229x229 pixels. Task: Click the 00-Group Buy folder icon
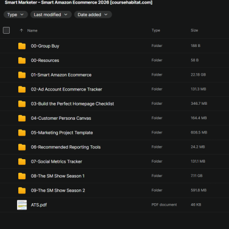pos(22,46)
